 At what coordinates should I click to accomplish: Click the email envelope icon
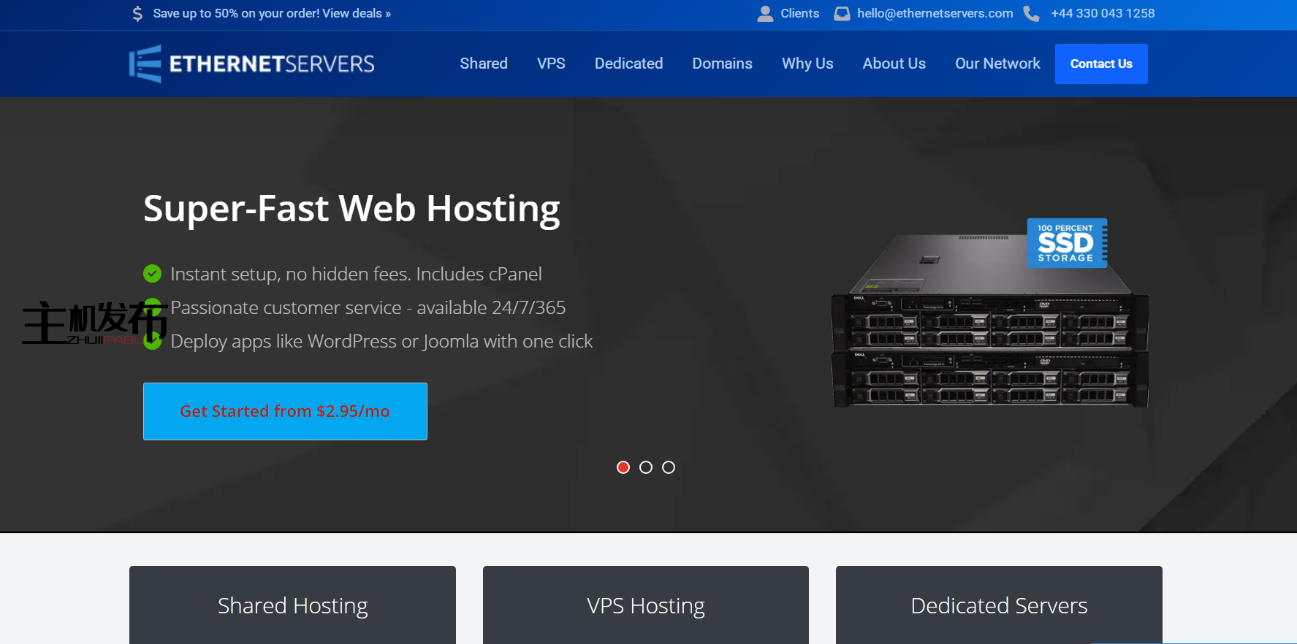(842, 14)
